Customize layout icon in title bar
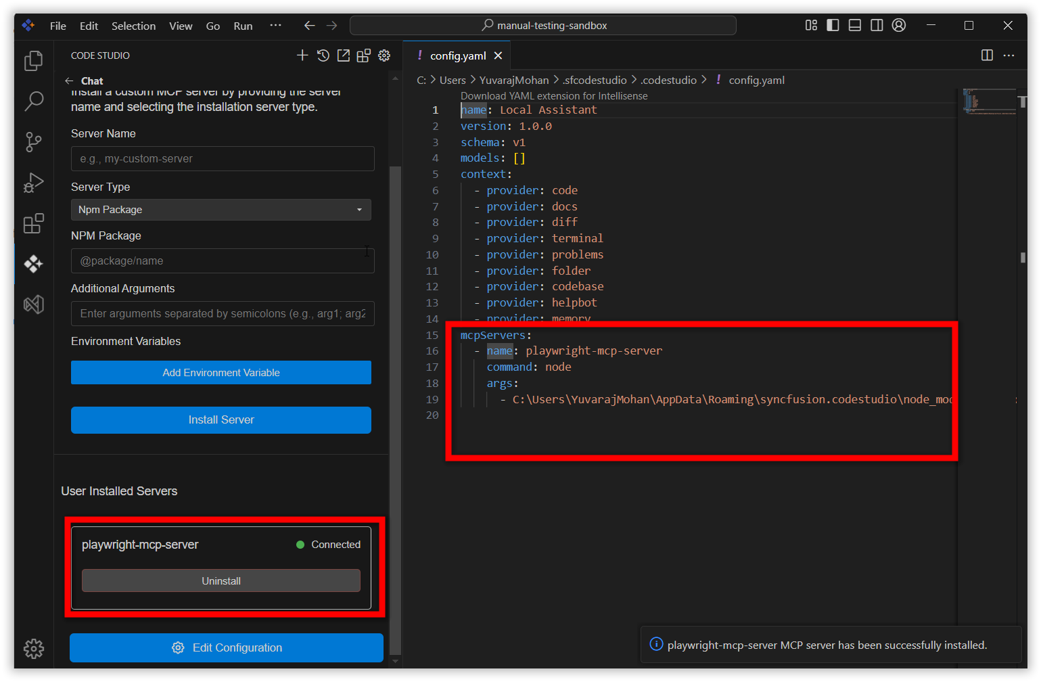 811,25
